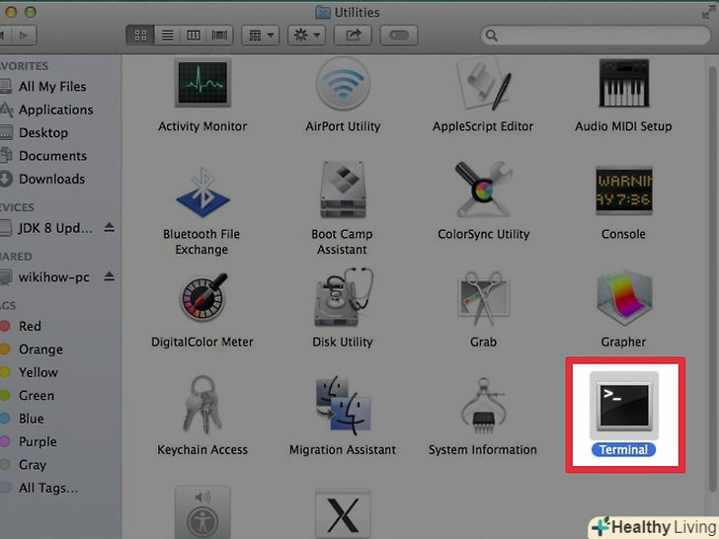The width and height of the screenshot is (719, 539).
Task: Pick the DigitalColor Meter icon
Action: click(202, 297)
